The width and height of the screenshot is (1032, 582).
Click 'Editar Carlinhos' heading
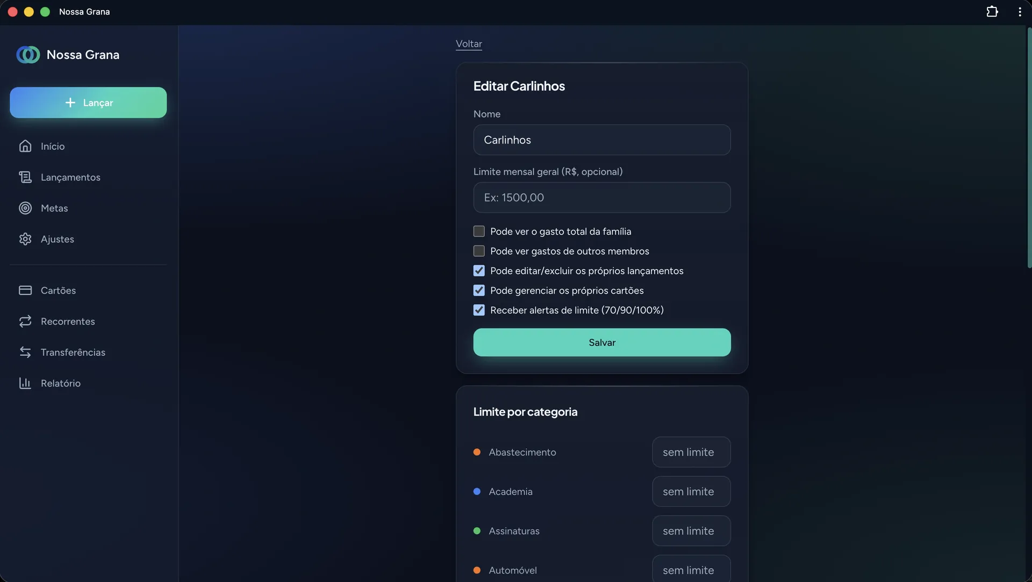pos(519,86)
